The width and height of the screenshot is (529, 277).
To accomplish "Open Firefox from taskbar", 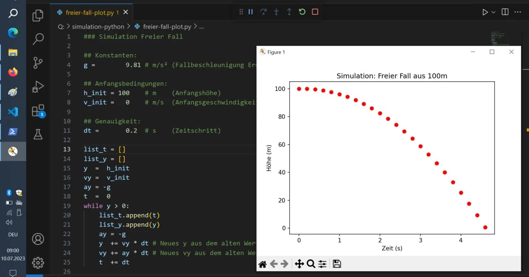I will click(13, 73).
